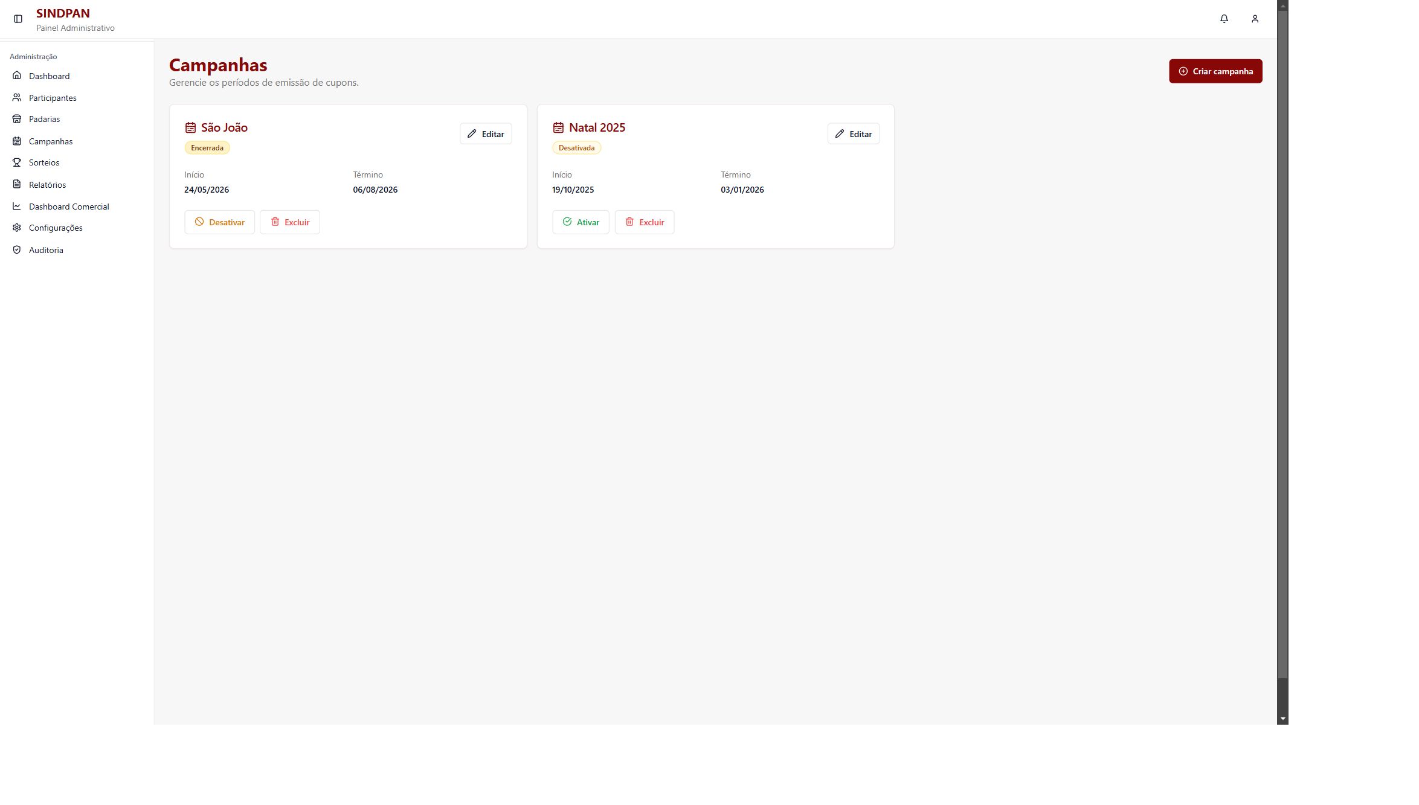The height and width of the screenshot is (805, 1419).
Task: Click the end date 03/01/2026
Action: 742,190
